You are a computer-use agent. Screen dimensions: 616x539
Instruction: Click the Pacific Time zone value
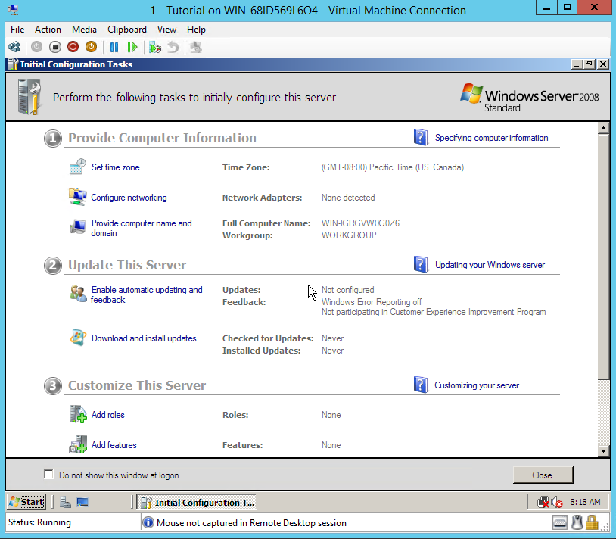pos(393,167)
